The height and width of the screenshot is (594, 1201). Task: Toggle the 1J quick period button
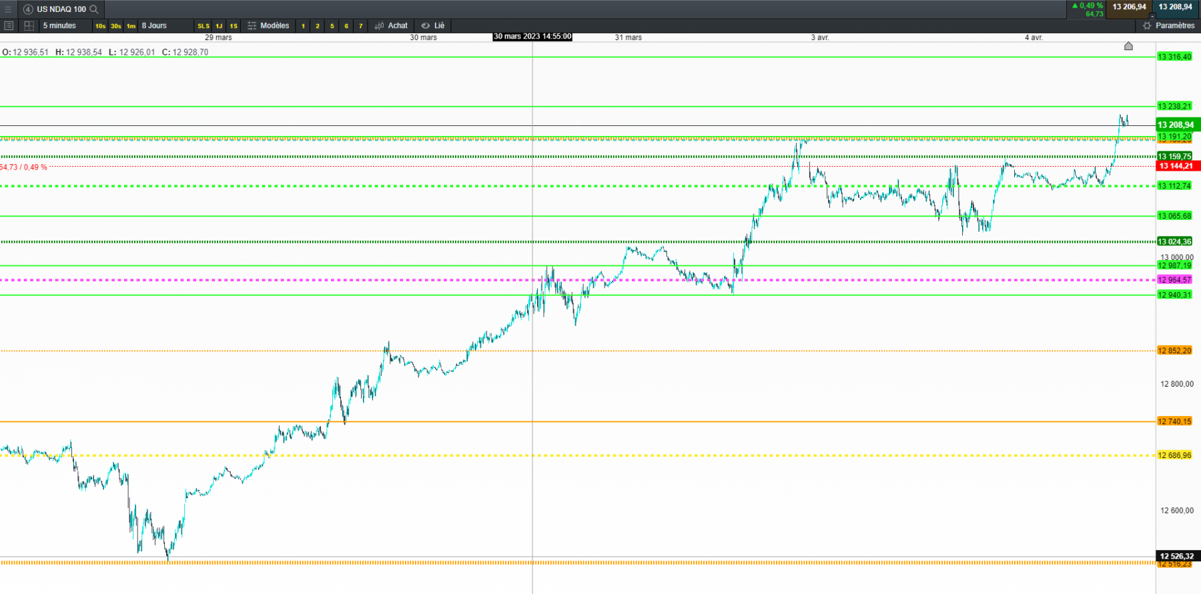click(219, 26)
